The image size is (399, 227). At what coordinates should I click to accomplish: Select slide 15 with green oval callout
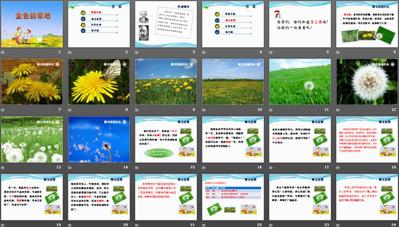click(x=166, y=139)
